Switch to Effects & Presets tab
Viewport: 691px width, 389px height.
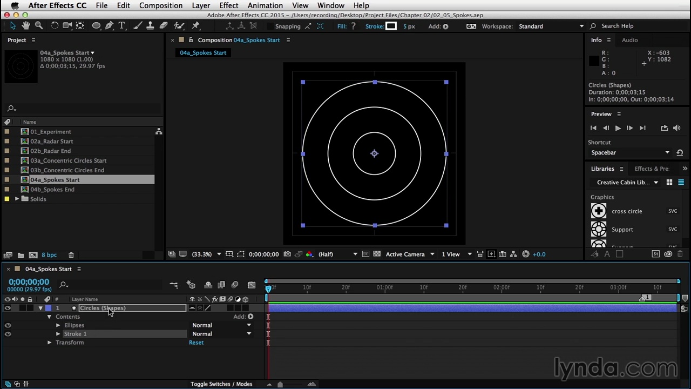652,169
